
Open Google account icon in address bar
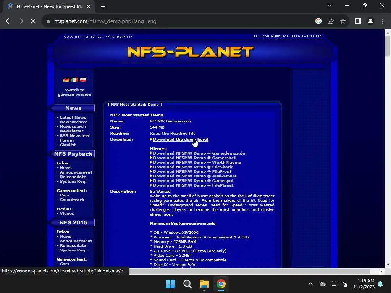point(318,21)
